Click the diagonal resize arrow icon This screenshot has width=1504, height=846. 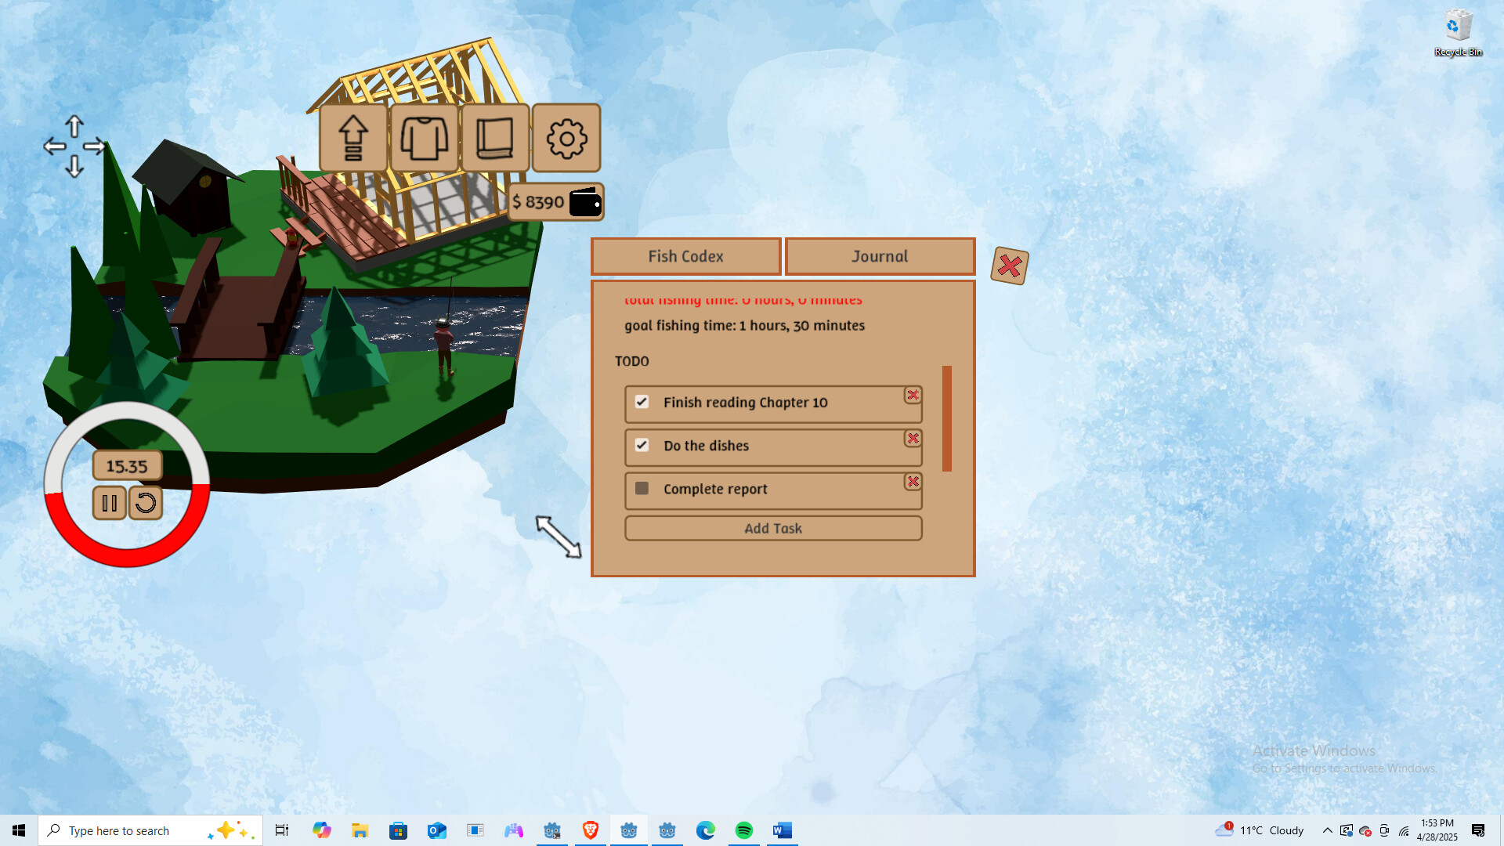559,537
